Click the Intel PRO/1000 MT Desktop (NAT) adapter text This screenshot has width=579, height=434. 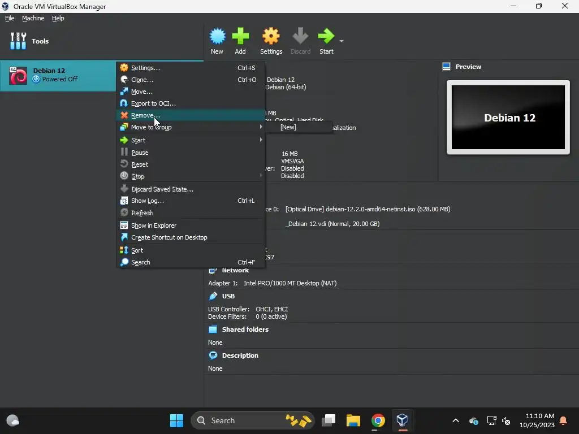(x=290, y=283)
